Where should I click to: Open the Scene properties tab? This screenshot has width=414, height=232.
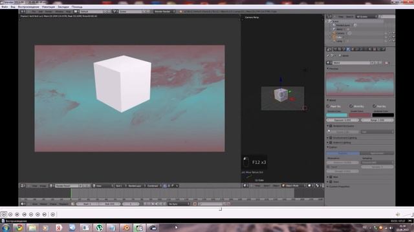343,49
